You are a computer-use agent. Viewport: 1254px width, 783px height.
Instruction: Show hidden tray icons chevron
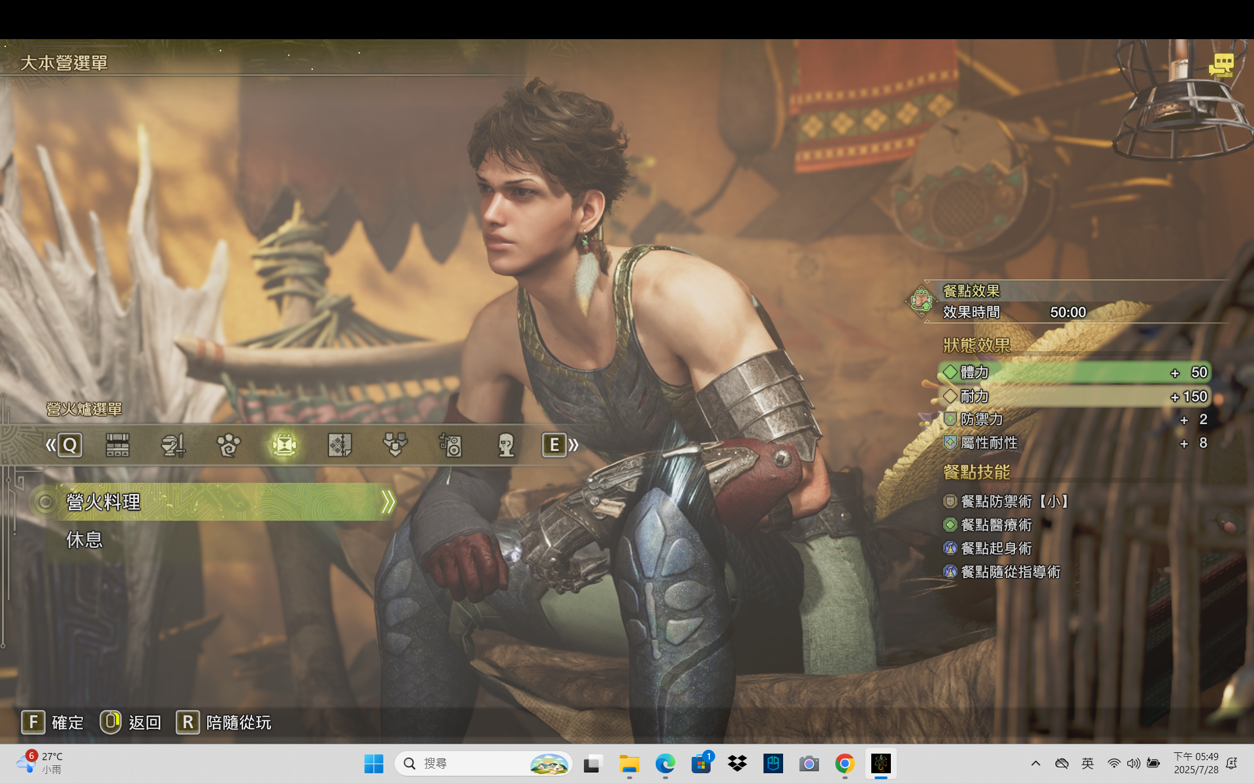click(x=1036, y=763)
